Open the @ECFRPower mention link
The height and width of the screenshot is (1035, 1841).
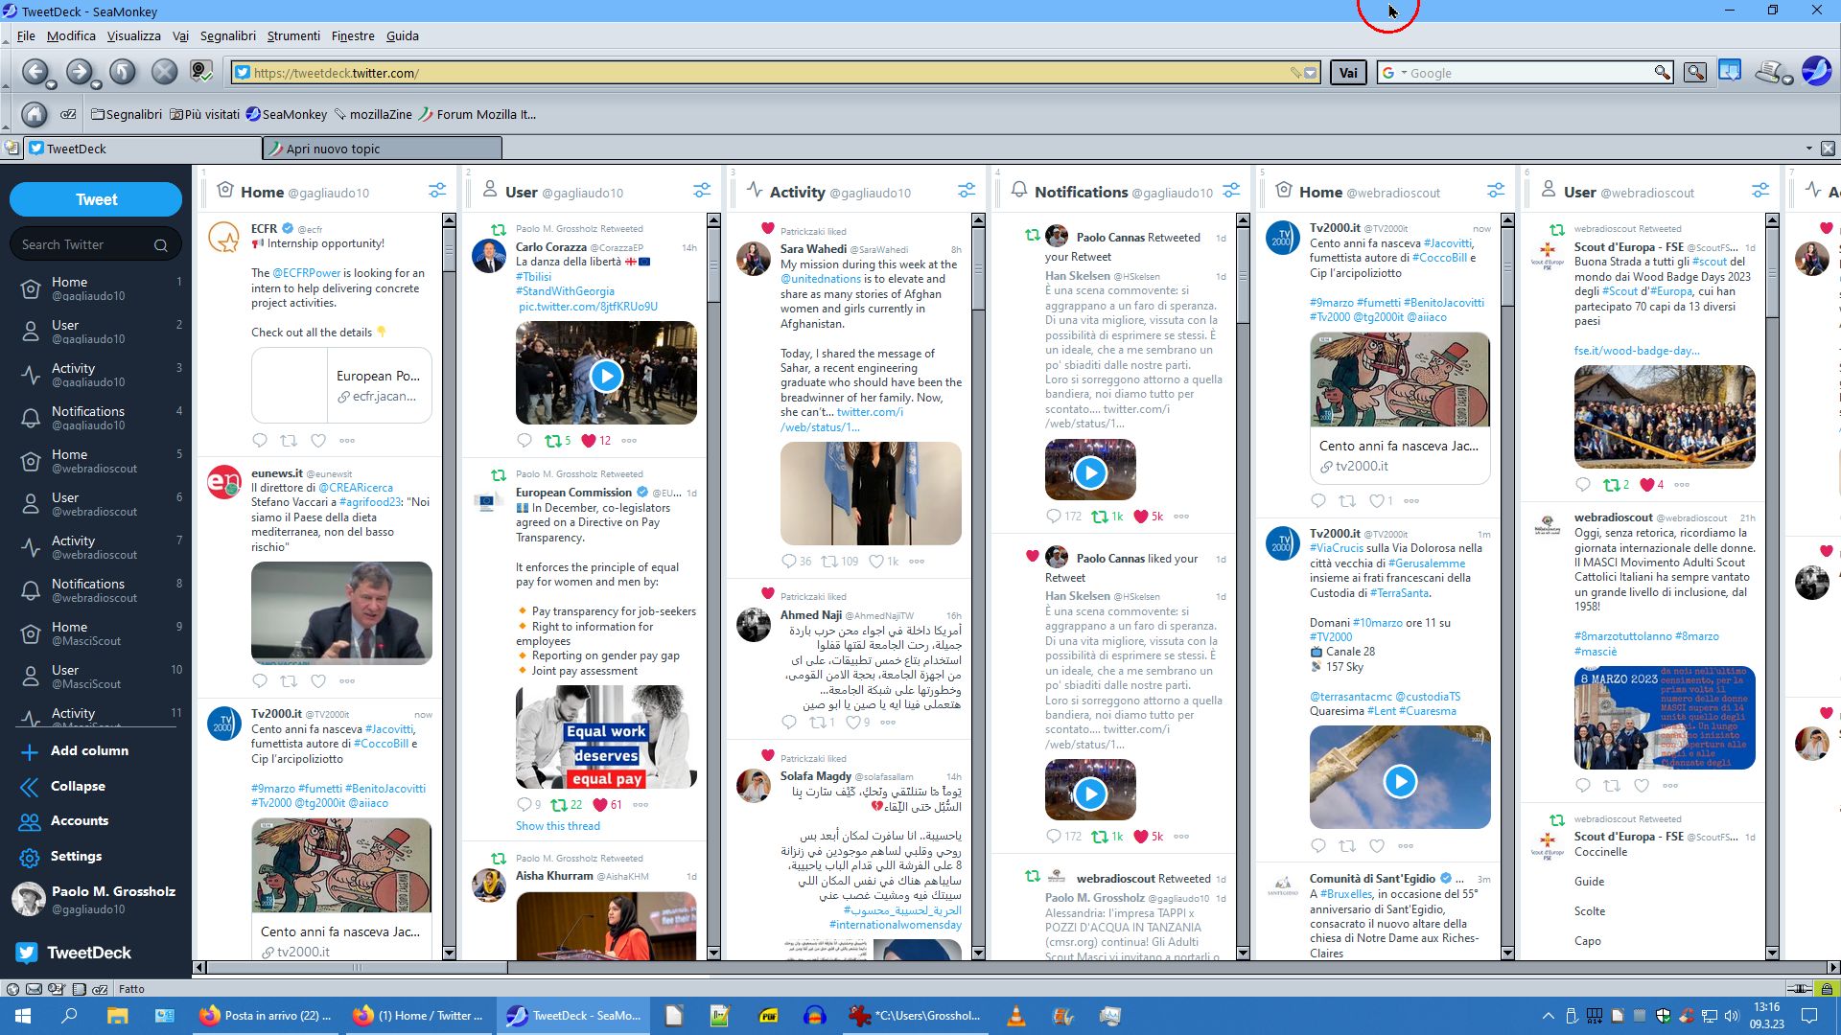click(308, 273)
